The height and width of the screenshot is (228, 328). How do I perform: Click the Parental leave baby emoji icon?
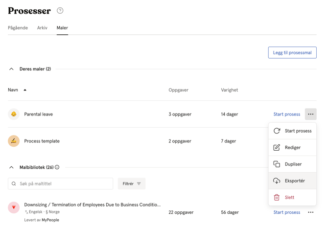(14, 114)
